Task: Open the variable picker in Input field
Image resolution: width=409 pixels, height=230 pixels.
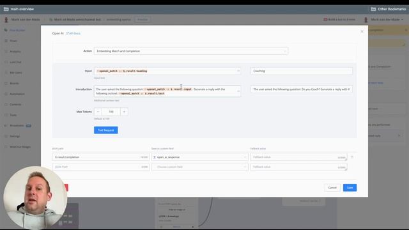Action: 238,71
